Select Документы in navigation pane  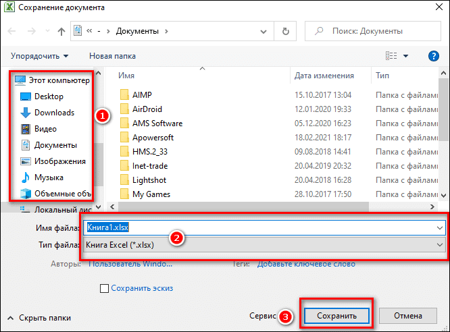[x=49, y=145]
